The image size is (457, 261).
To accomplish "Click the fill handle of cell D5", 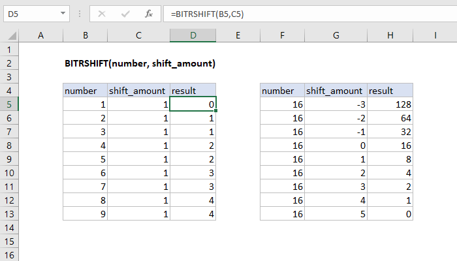I will [216, 111].
